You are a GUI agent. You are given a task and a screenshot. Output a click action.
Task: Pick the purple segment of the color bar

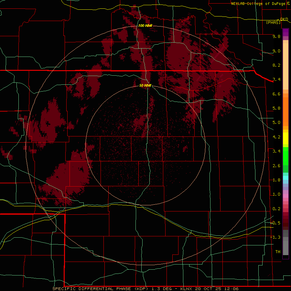click(286, 32)
